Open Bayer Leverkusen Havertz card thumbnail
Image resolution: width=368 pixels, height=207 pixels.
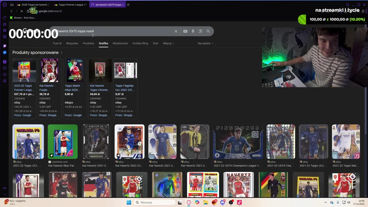63,185
